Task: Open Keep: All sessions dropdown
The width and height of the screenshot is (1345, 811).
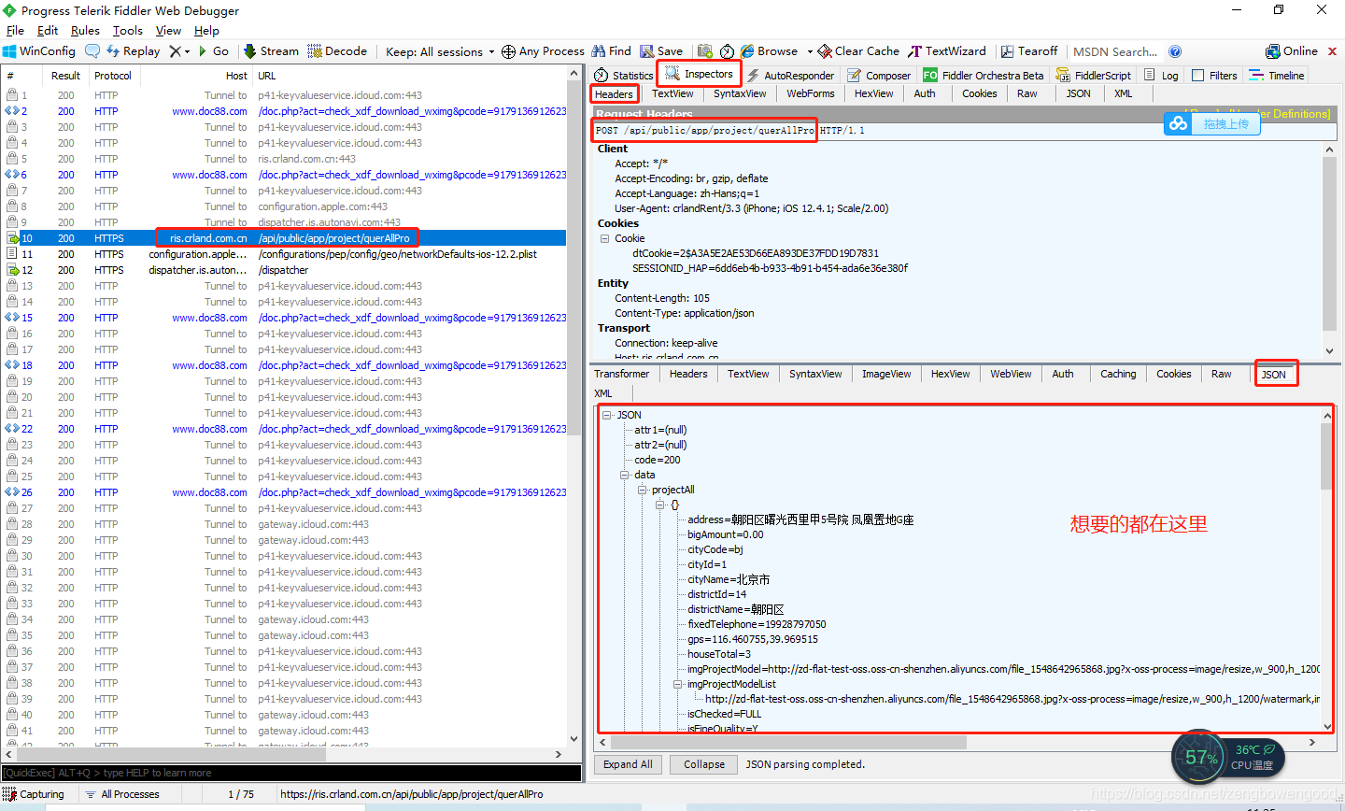Action: click(x=440, y=51)
